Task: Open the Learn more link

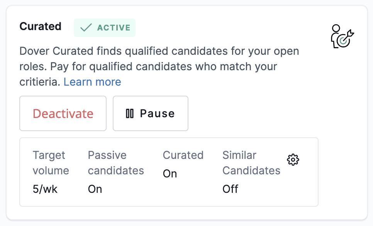Action: point(92,82)
